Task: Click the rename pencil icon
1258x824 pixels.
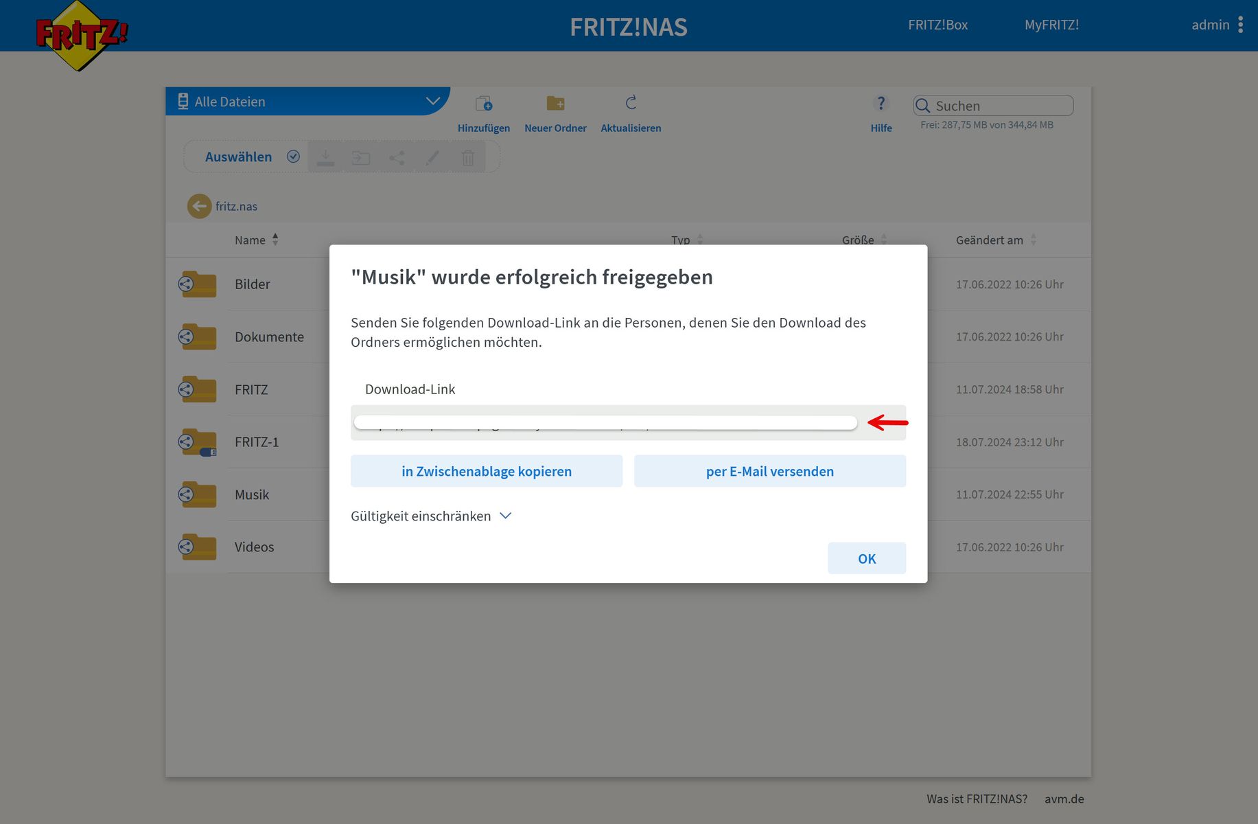Action: click(x=432, y=158)
